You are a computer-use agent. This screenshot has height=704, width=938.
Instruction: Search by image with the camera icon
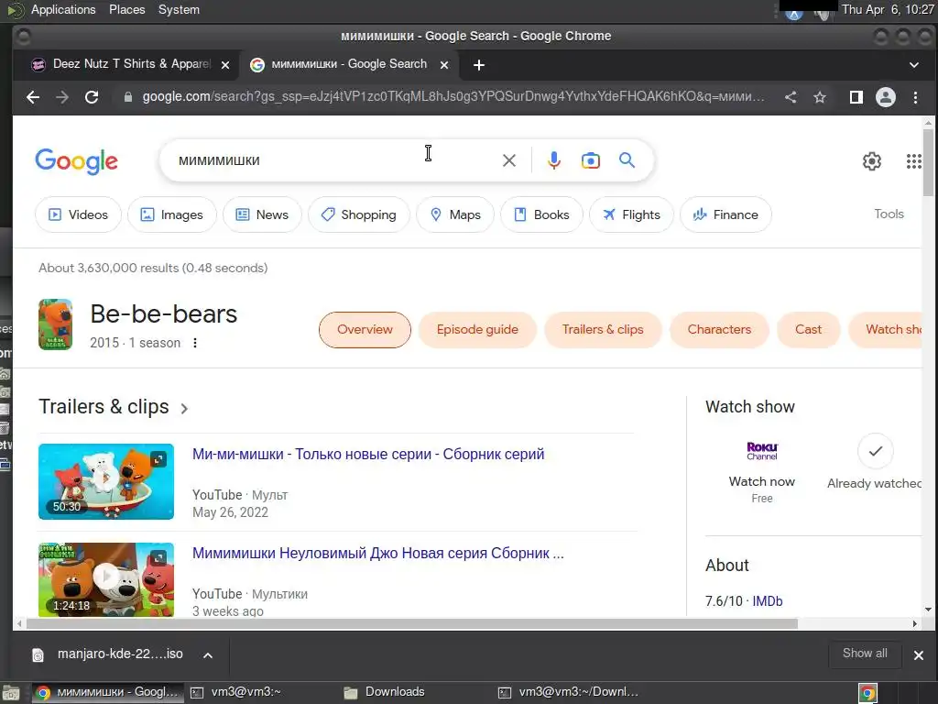[x=591, y=160]
